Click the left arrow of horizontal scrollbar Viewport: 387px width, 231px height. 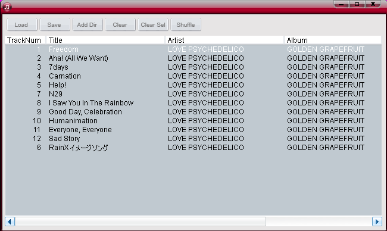10,221
